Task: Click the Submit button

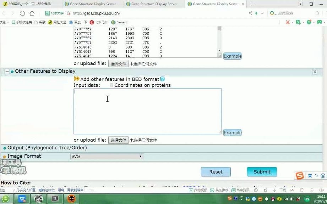Action: click(262, 171)
